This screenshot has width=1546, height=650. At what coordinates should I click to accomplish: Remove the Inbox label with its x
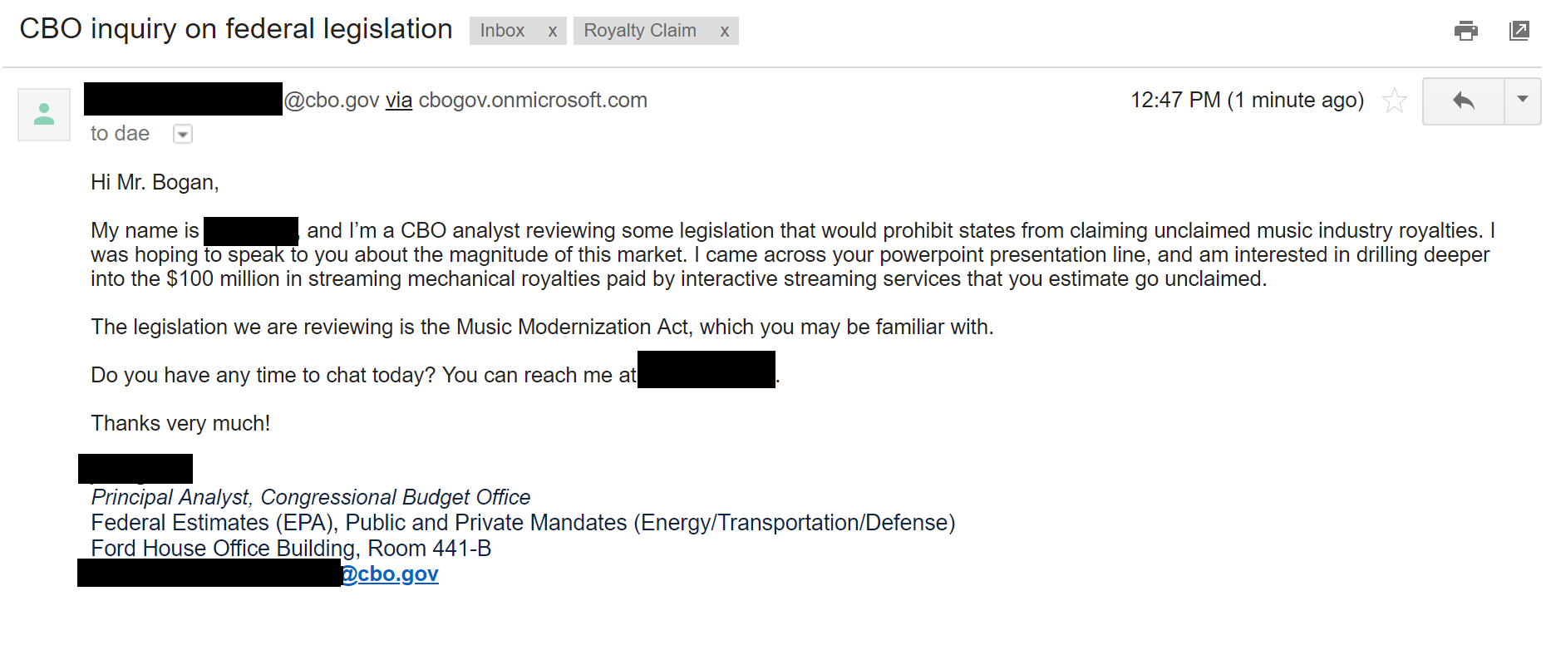click(552, 32)
